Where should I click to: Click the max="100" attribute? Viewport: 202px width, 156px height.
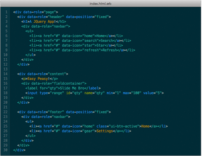(x=132, y=93)
